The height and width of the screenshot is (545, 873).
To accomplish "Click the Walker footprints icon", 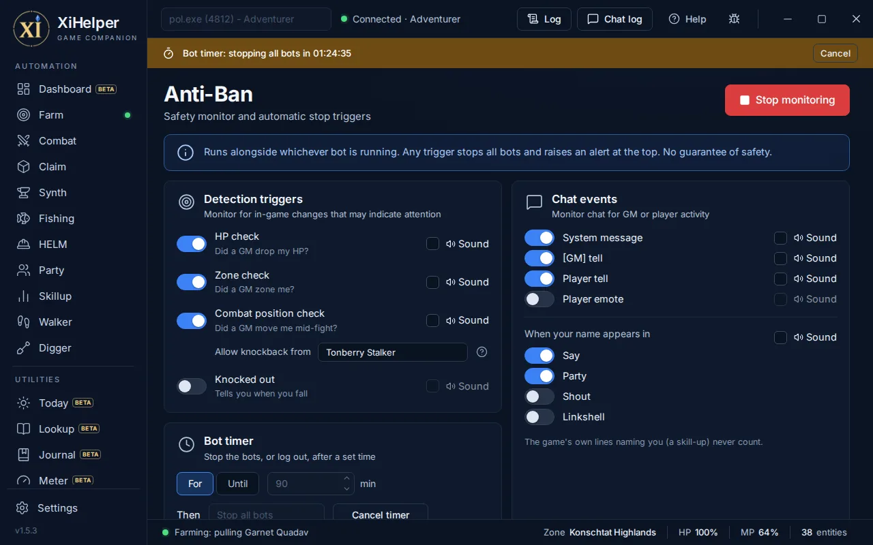I will (x=24, y=322).
